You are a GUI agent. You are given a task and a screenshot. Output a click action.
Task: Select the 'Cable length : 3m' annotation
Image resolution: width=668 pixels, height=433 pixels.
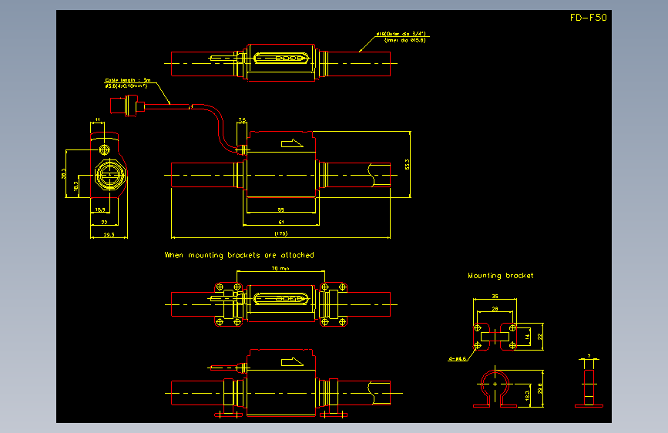pyautogui.click(x=128, y=80)
